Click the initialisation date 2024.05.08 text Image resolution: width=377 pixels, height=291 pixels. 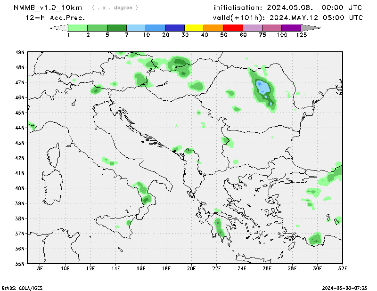pyautogui.click(x=288, y=8)
